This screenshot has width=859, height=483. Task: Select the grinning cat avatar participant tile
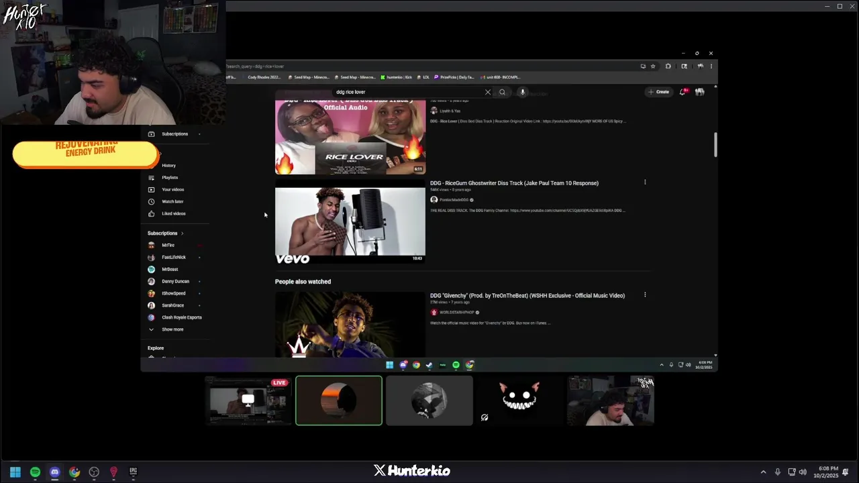(520, 401)
